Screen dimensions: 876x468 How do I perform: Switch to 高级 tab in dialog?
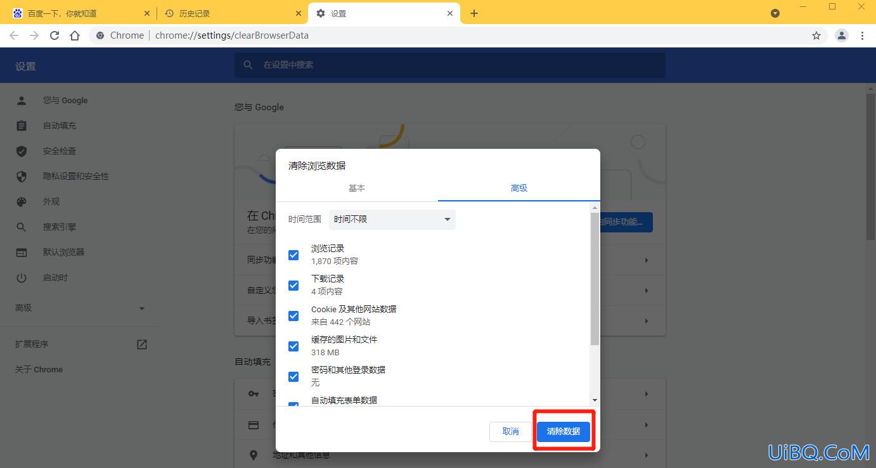click(519, 188)
